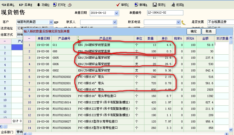Open the 联系人 contact dropdown
This screenshot has height=135, width=234.
pos(115,22)
